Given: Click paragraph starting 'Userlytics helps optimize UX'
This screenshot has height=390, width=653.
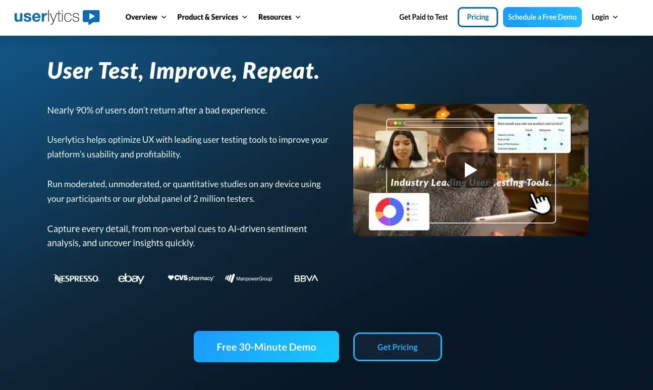Looking at the screenshot, I should [x=188, y=147].
